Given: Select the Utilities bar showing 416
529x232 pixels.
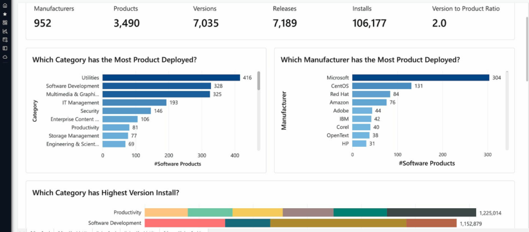Looking at the screenshot, I should (171, 77).
